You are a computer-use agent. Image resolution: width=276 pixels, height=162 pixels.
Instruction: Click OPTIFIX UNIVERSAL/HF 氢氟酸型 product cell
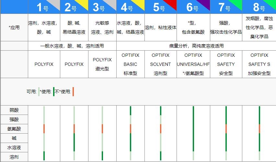coord(193,64)
